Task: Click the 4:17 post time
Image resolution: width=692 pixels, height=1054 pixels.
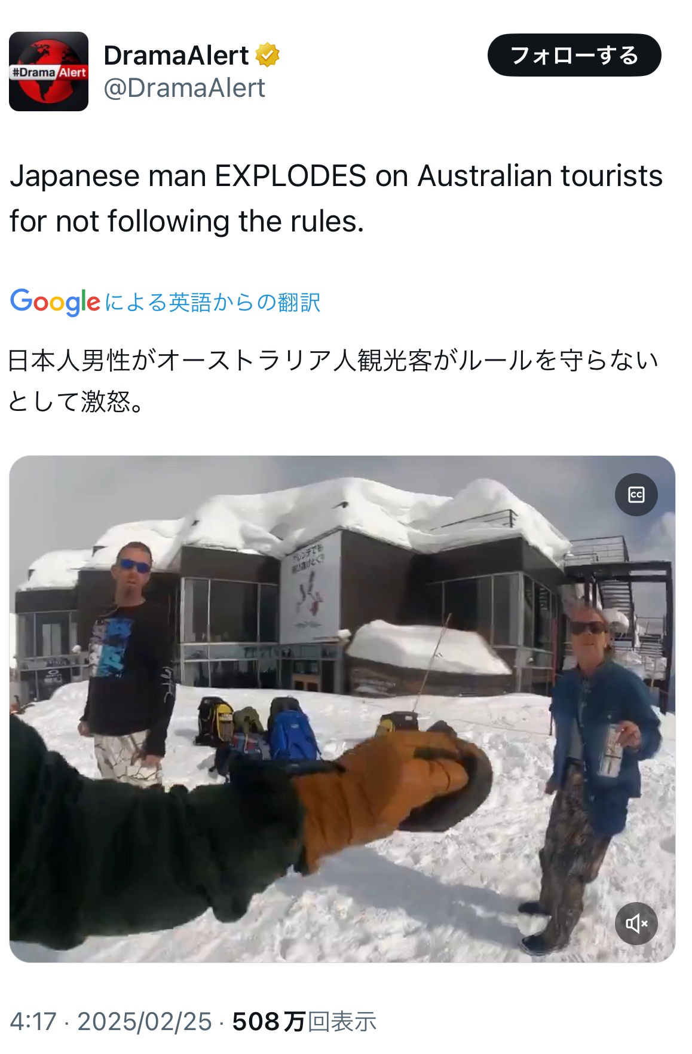Action: pos(33,1022)
